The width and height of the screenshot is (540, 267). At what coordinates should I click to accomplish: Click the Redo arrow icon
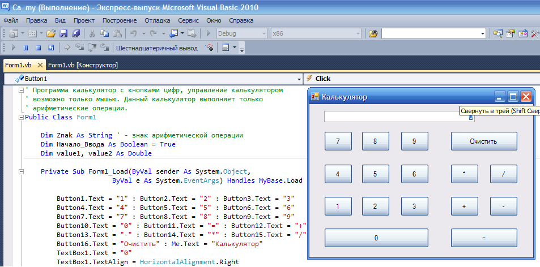click(153, 34)
